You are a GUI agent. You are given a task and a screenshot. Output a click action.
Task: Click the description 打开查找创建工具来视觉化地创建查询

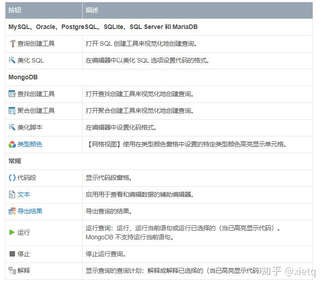pos(140,94)
